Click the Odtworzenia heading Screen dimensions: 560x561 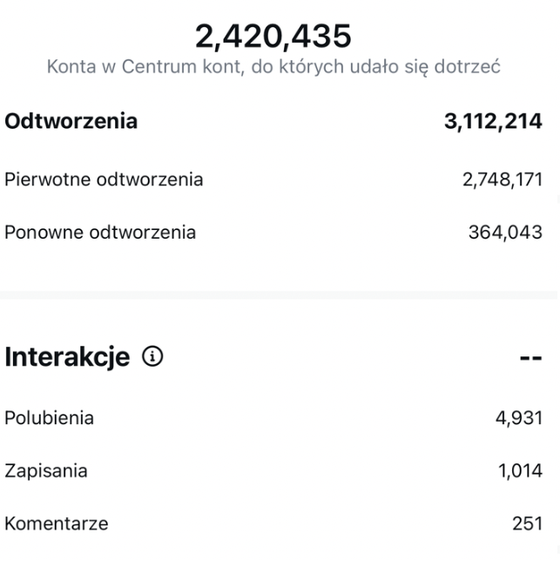pyautogui.click(x=71, y=121)
